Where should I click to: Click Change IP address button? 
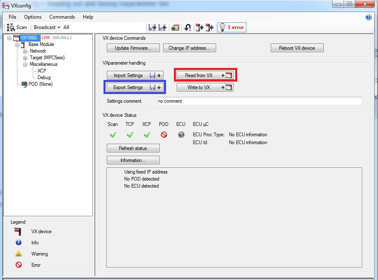[x=189, y=48]
